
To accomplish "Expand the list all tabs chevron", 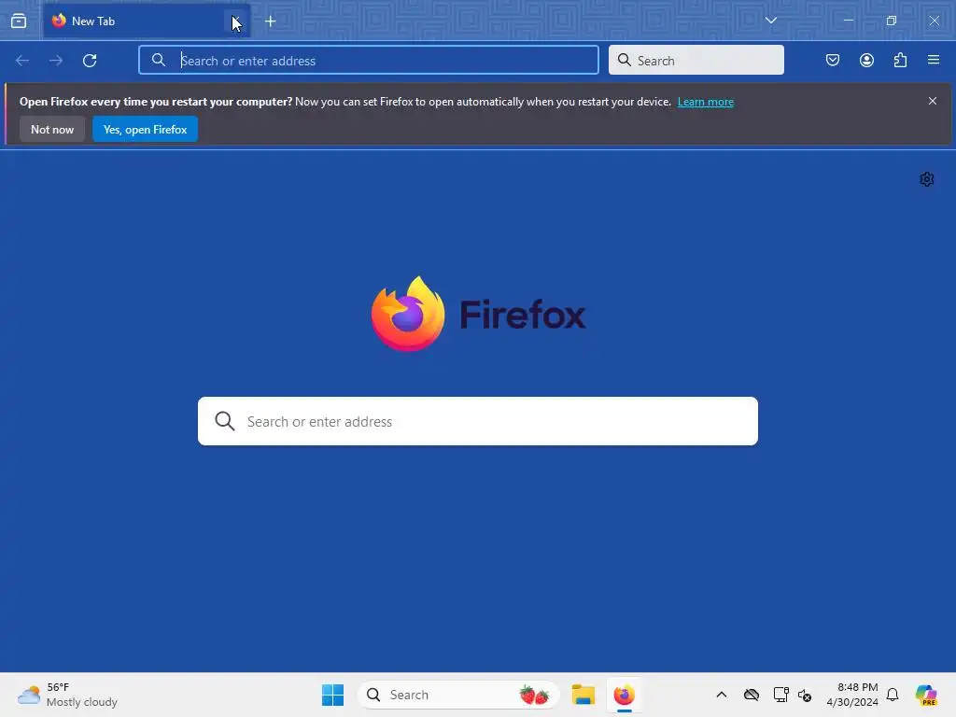I will (770, 21).
